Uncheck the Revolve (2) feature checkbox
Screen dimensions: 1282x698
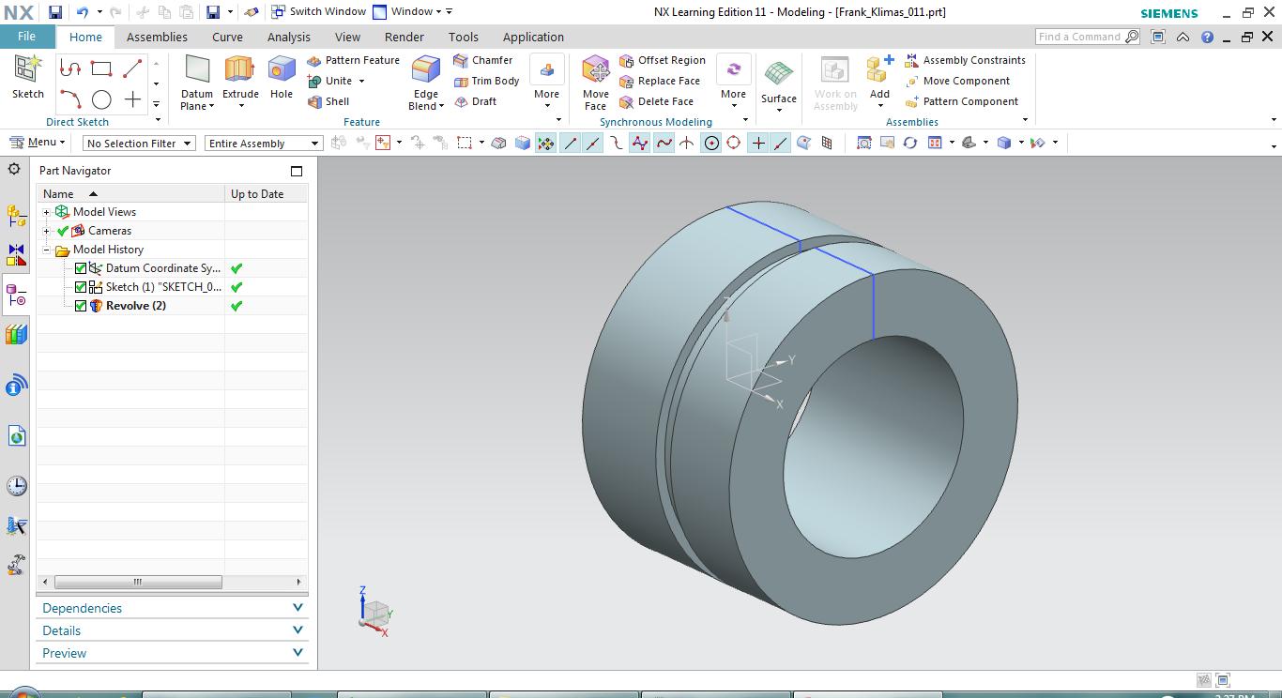point(81,306)
